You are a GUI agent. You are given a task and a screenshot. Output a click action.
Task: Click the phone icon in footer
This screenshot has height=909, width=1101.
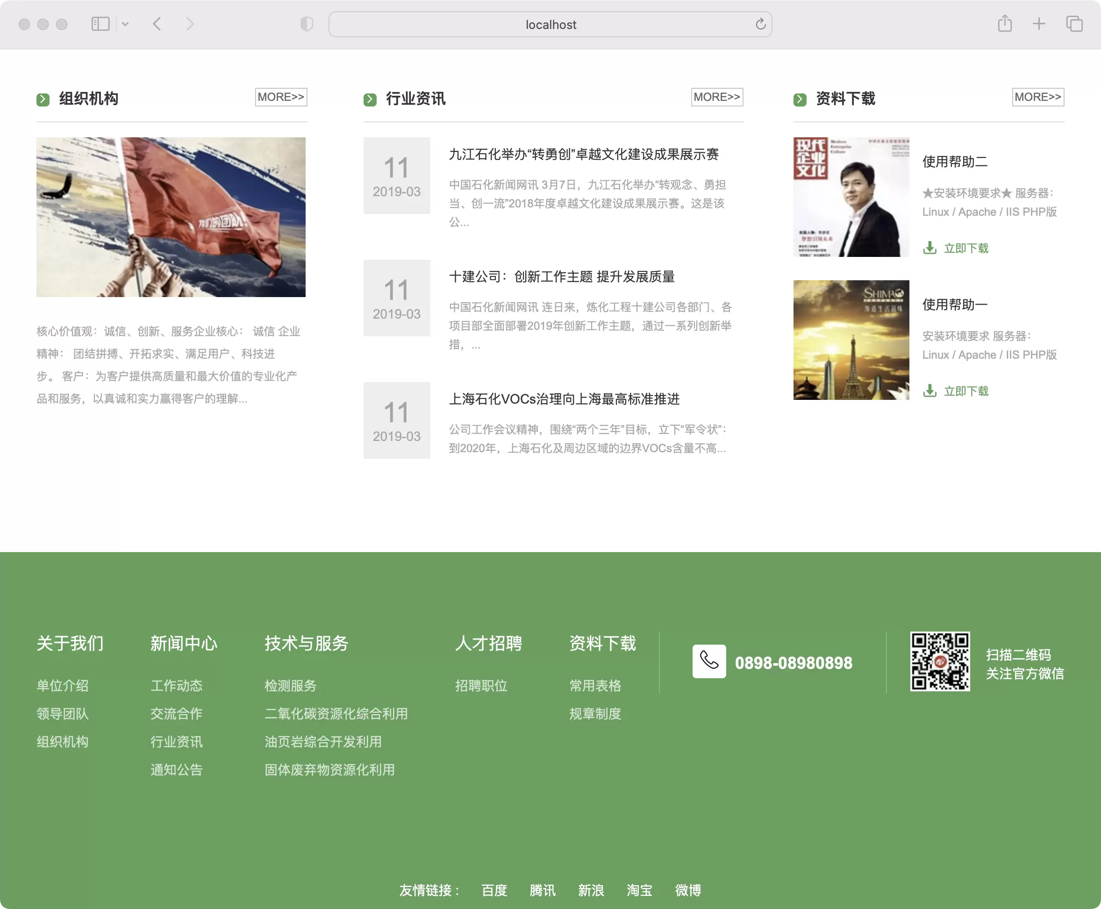tap(709, 661)
